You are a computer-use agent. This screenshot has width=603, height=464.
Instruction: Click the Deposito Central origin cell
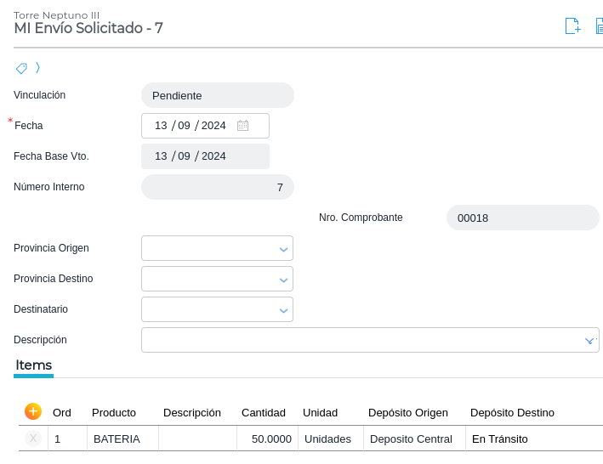[x=413, y=439]
